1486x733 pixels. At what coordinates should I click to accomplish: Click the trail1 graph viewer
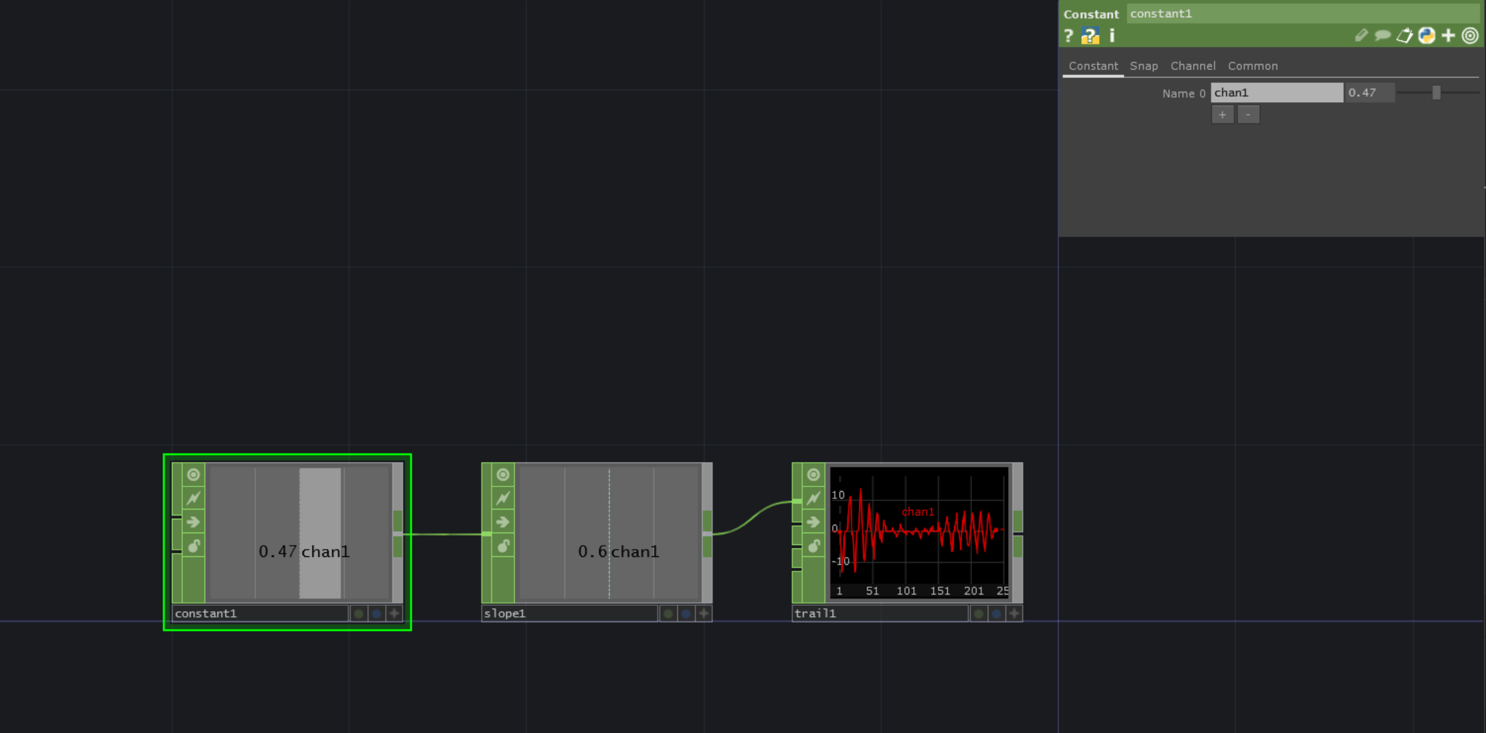(x=919, y=533)
